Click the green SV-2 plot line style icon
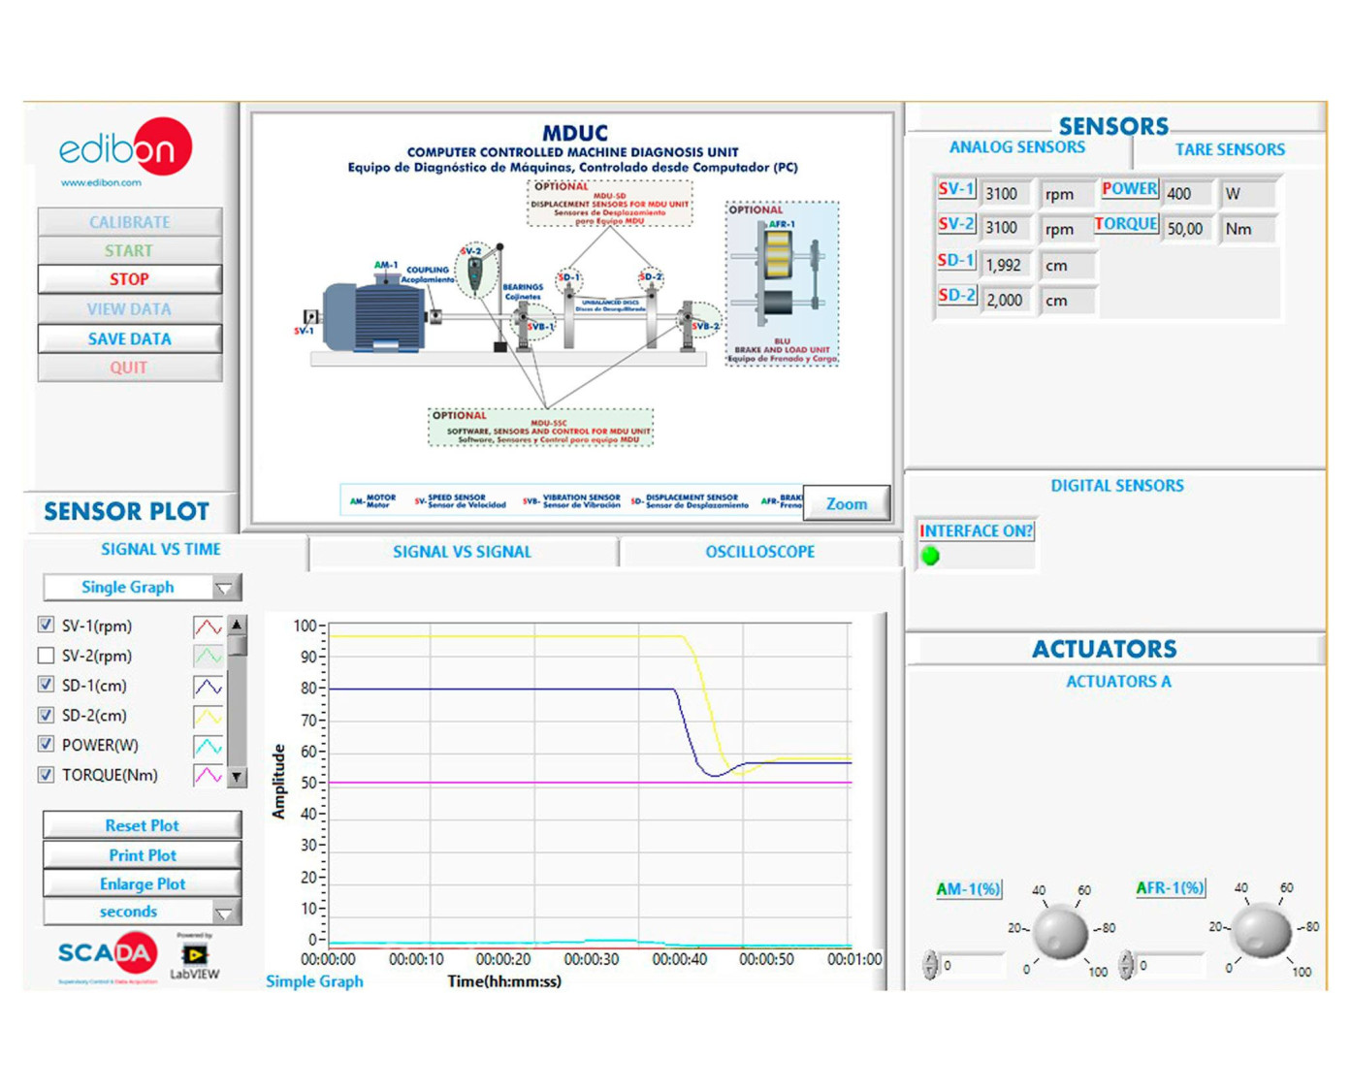The width and height of the screenshot is (1351, 1091). 208,657
